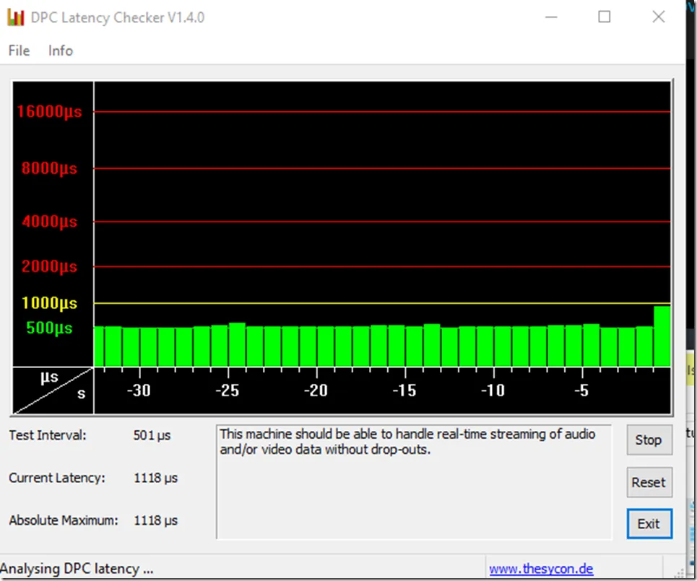Click the -20 time axis label
This screenshot has height=581, width=697.
(x=316, y=390)
